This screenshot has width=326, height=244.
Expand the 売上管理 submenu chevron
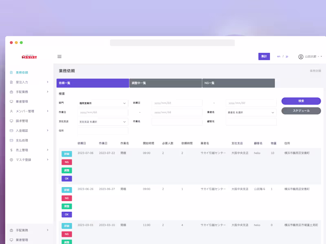pyautogui.click(x=48, y=150)
